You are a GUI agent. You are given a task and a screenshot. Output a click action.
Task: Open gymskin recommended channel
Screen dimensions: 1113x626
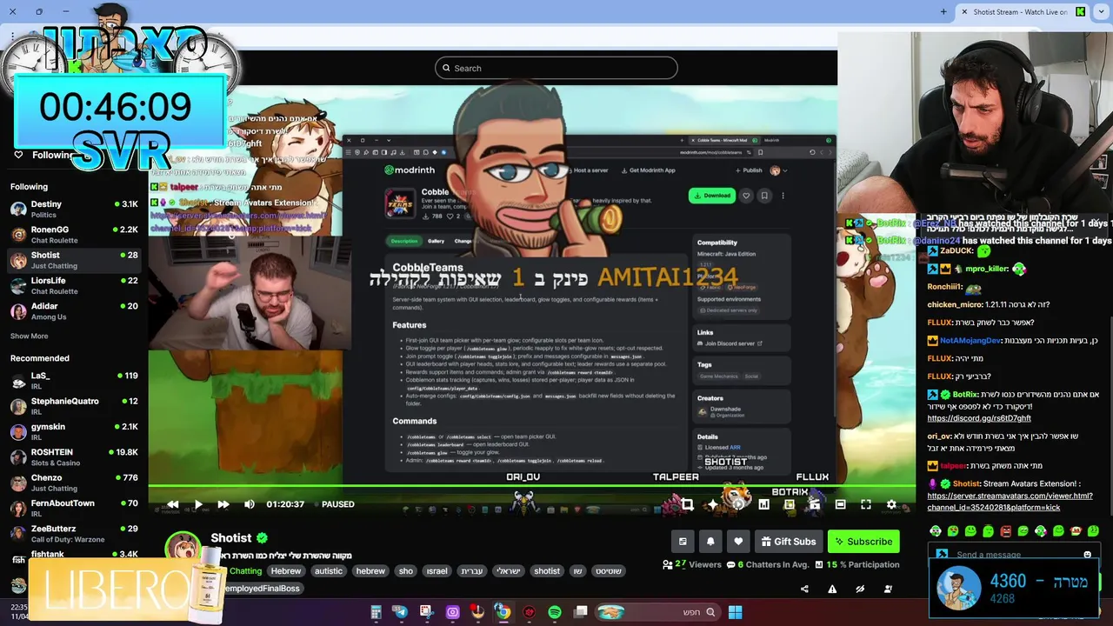coord(74,431)
